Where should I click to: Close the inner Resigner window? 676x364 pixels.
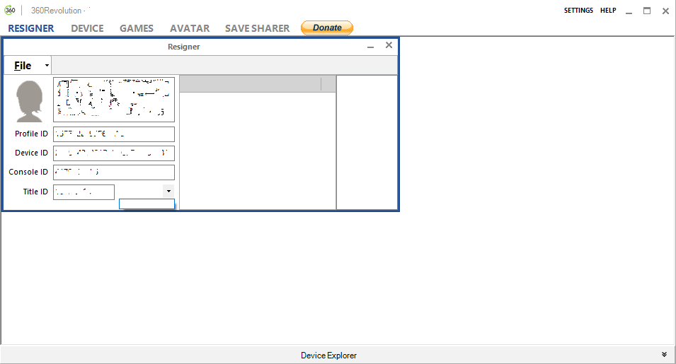pos(389,45)
